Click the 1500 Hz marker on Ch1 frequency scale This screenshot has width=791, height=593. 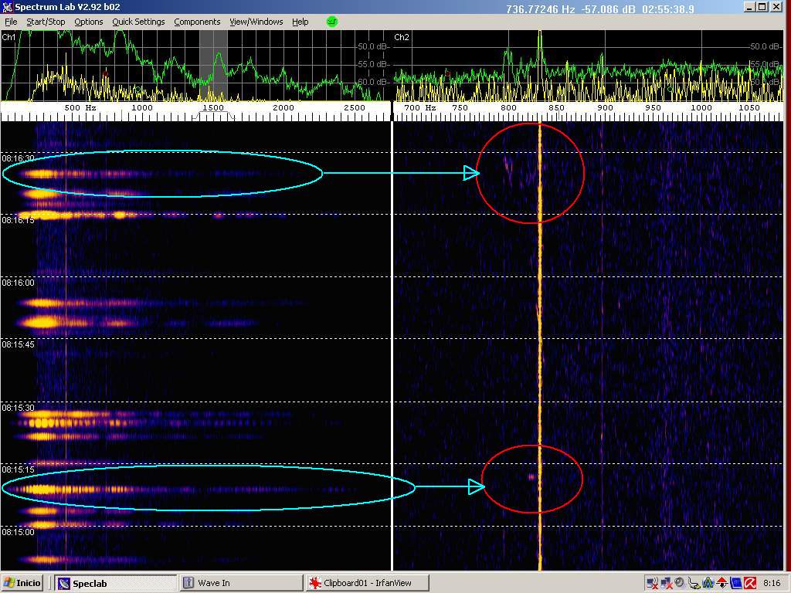coord(212,108)
